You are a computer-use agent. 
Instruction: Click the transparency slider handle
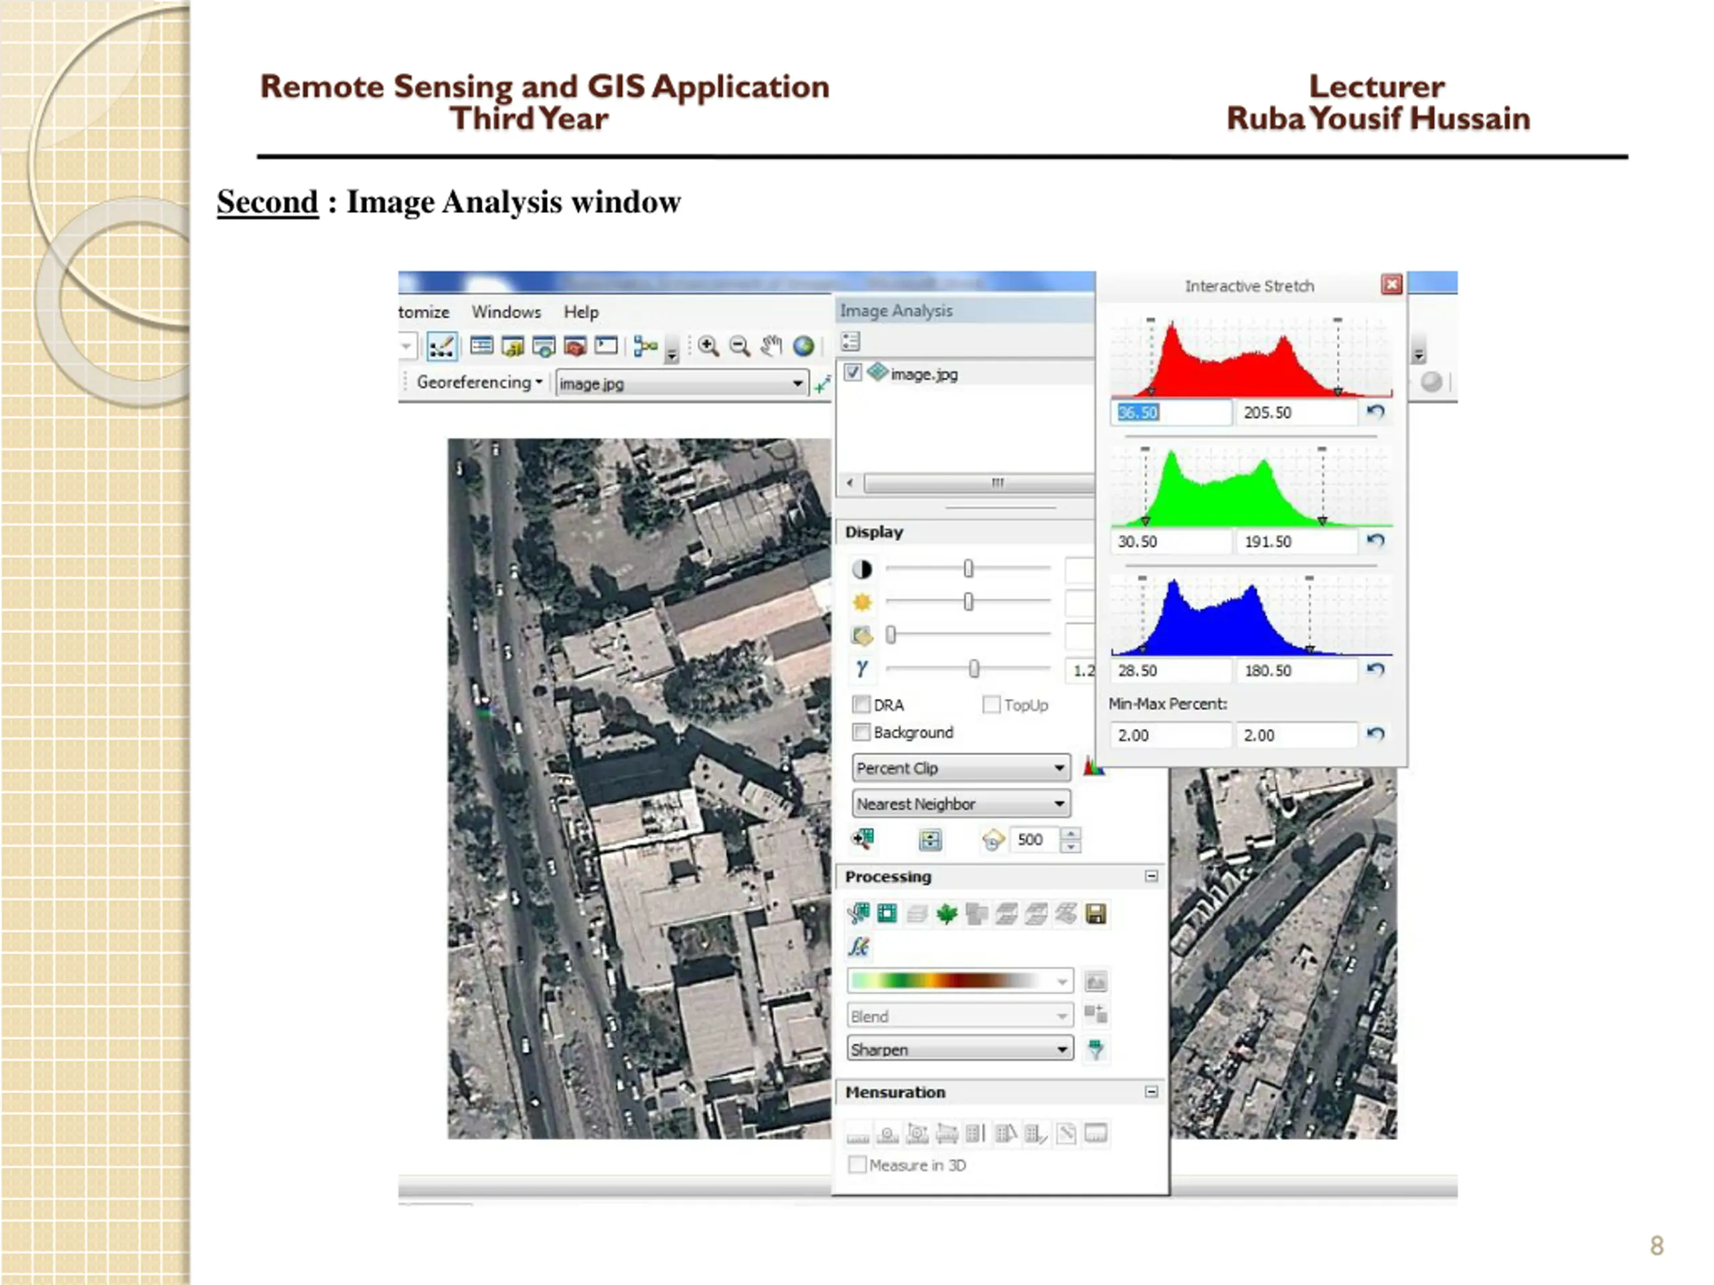click(891, 635)
